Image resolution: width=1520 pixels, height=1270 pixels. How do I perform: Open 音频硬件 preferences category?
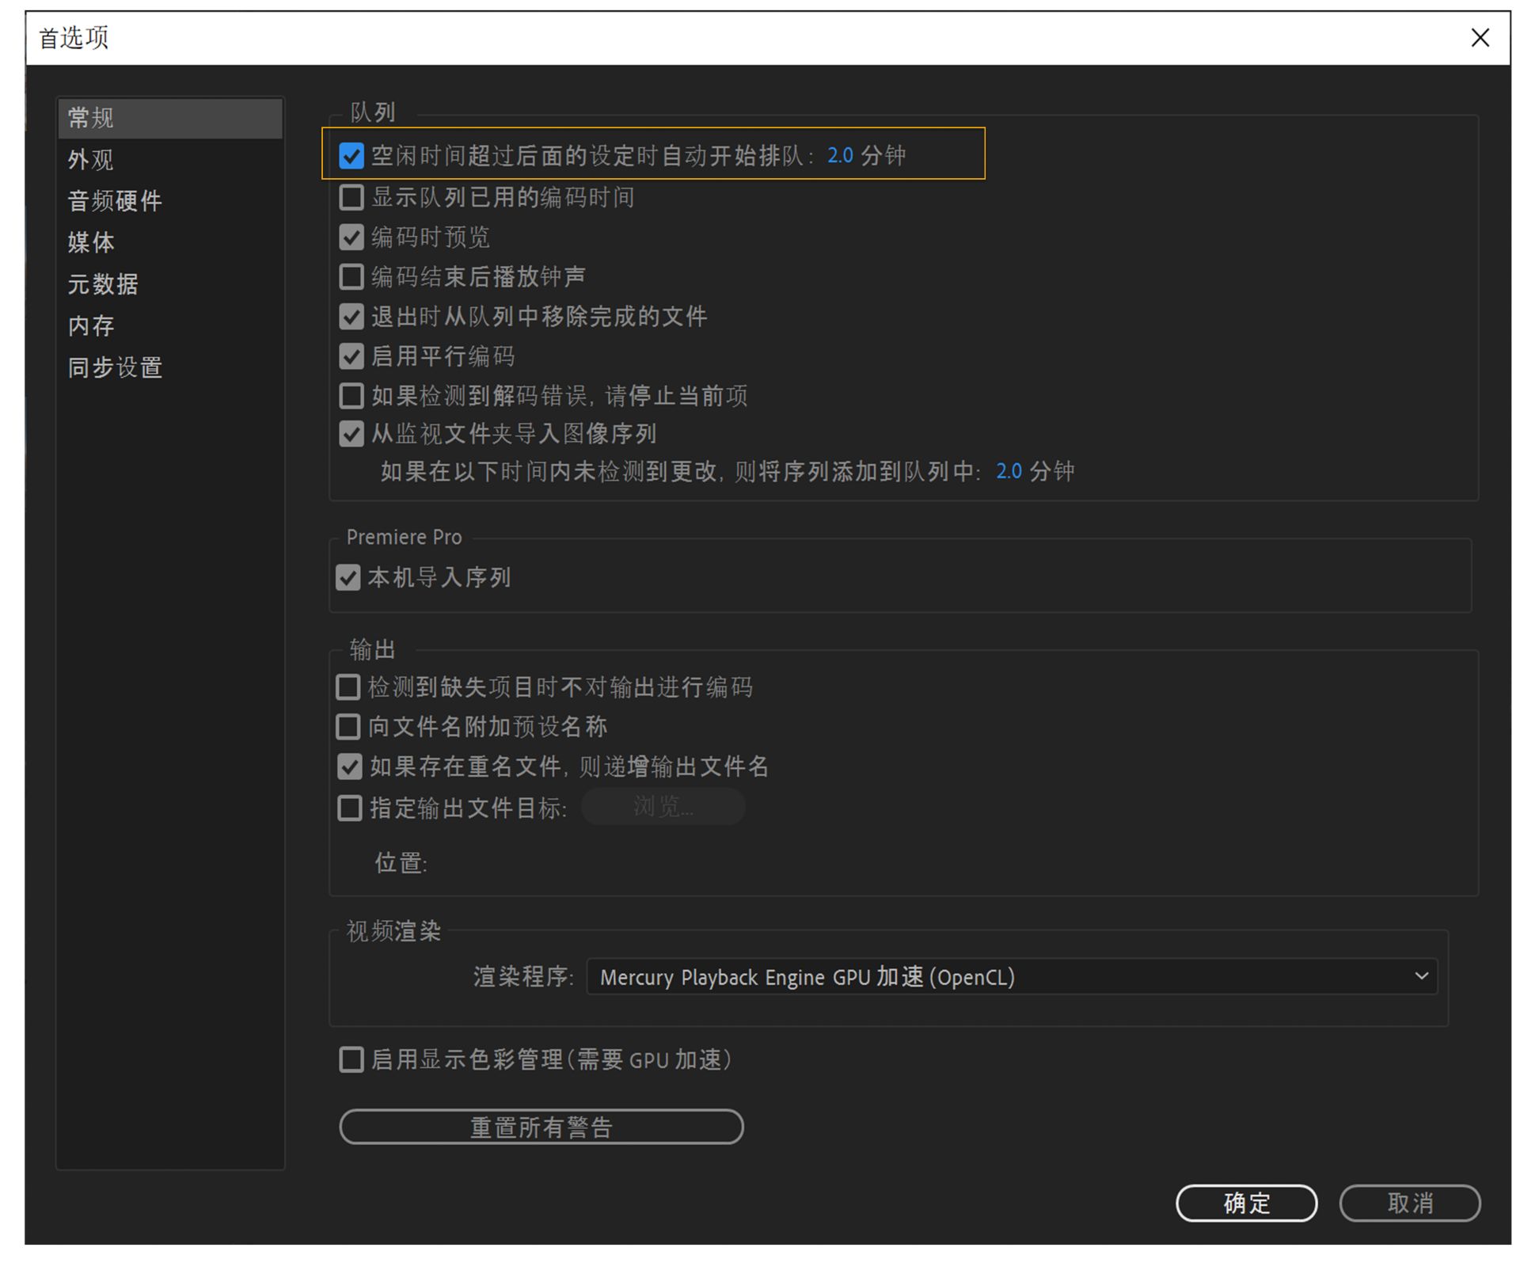(116, 201)
